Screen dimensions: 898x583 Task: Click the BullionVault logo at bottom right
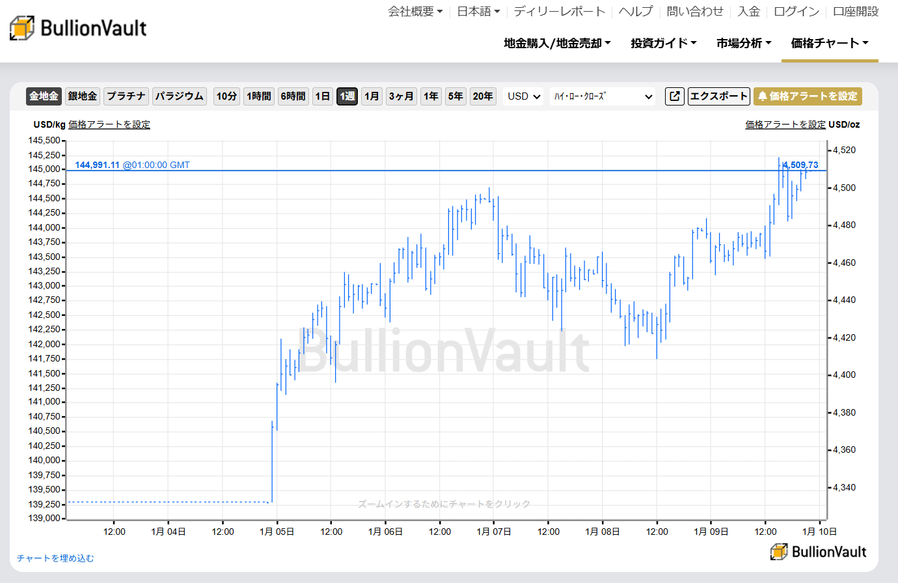point(818,552)
